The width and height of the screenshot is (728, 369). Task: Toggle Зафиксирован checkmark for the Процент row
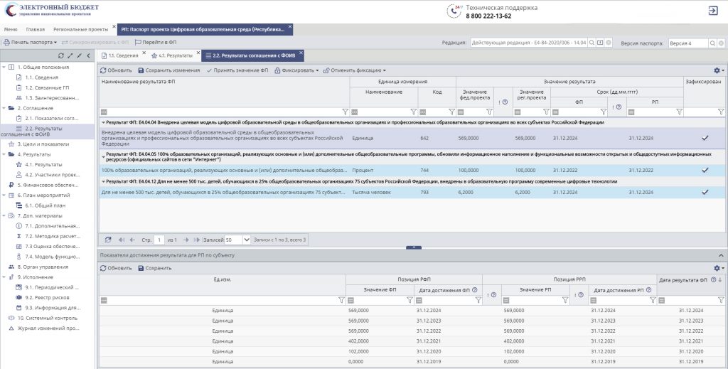pos(705,171)
